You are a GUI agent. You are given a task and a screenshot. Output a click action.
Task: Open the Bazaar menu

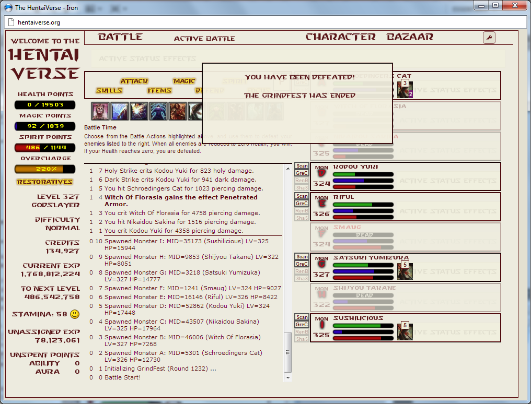tap(410, 37)
